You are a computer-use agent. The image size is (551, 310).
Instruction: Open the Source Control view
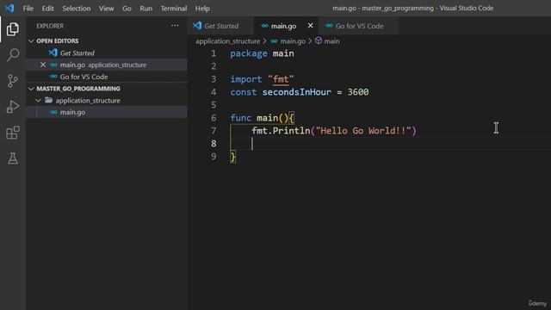(x=13, y=81)
